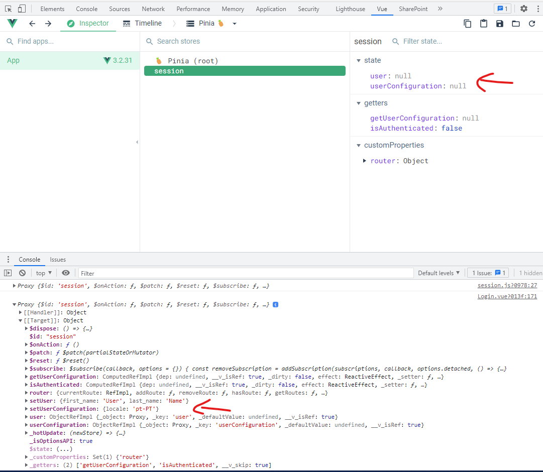Click the save state floppy icon
Viewport: 543px width, 472px height.
(x=499, y=24)
